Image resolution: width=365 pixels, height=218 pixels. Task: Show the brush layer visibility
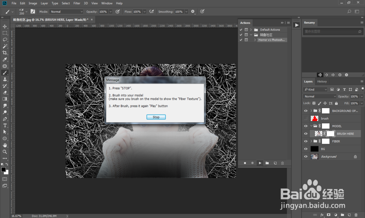click(x=306, y=119)
